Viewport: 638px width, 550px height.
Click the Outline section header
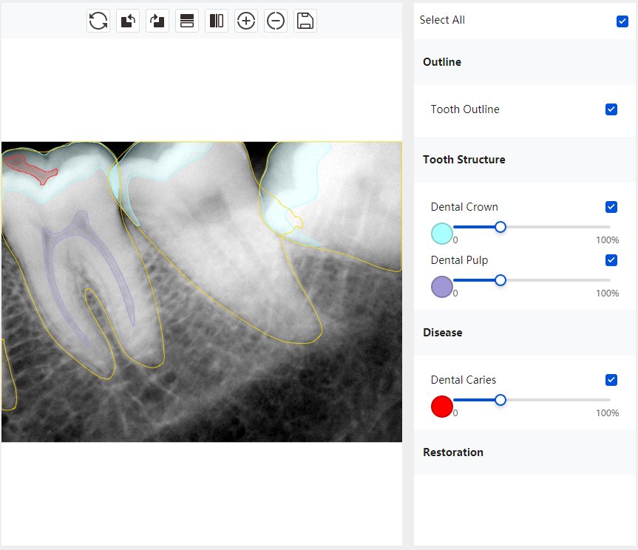(x=442, y=62)
